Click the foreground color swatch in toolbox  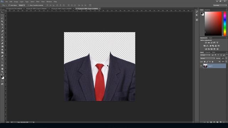(1, 77)
